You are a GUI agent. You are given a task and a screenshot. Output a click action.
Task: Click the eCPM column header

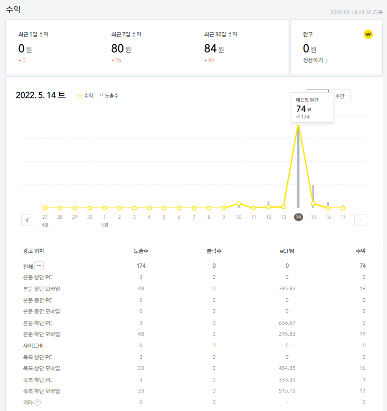(287, 251)
